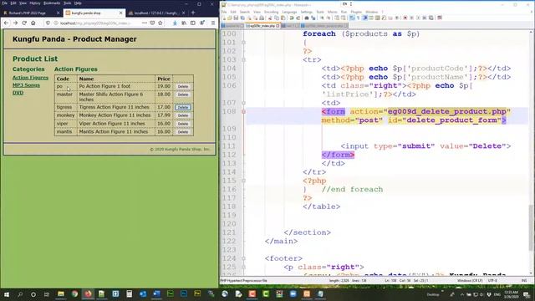This screenshot has width=535, height=301.
Task: Toggle the Firefox sidebar icon
Action: point(193,23)
